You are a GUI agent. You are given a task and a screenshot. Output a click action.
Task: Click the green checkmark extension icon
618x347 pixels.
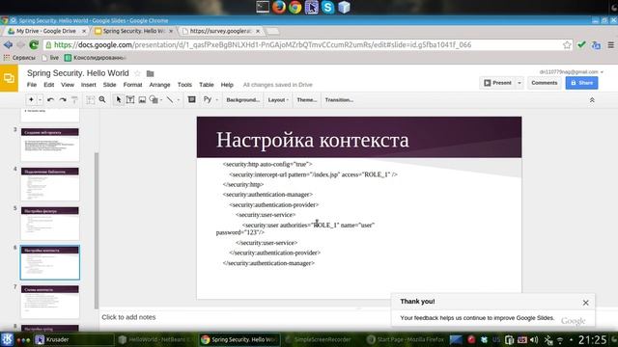pyautogui.click(x=581, y=45)
